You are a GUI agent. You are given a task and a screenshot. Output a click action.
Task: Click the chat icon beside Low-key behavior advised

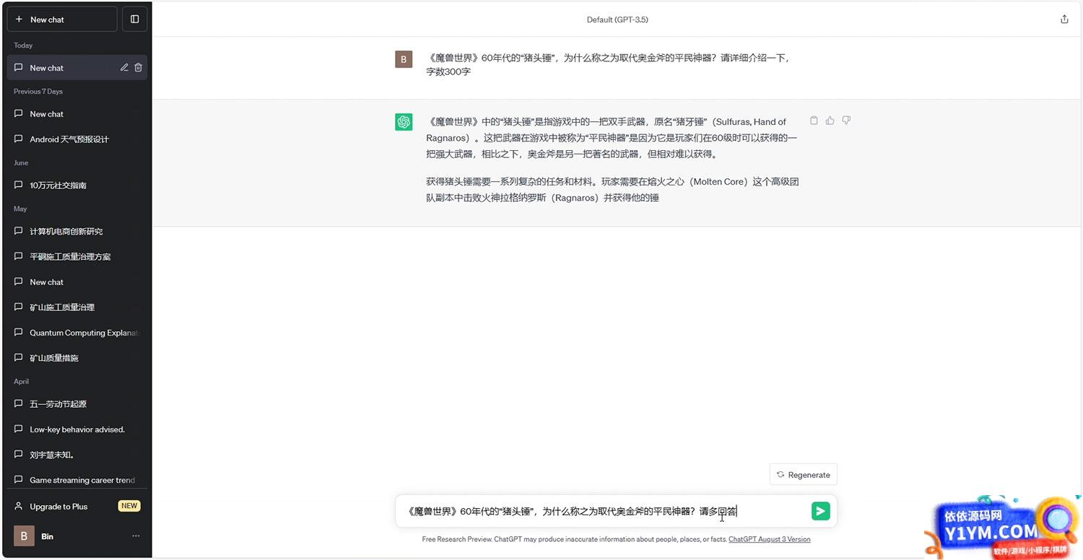pyautogui.click(x=19, y=429)
